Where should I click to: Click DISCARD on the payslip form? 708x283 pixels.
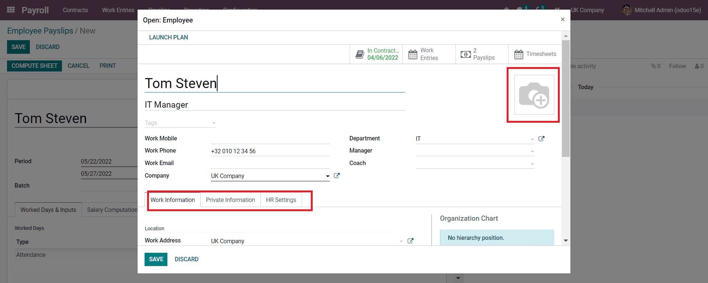(48, 47)
